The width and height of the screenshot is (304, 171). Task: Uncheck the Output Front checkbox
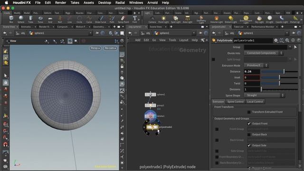point(249,123)
